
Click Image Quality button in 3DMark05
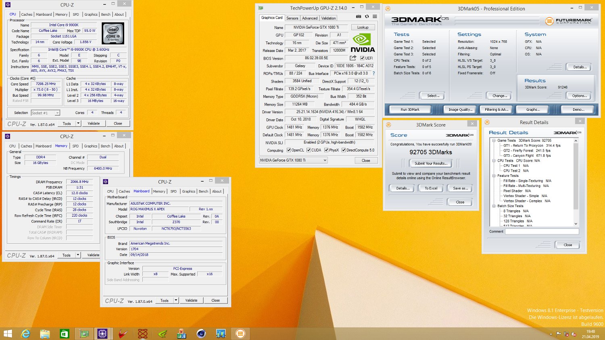[x=460, y=110]
